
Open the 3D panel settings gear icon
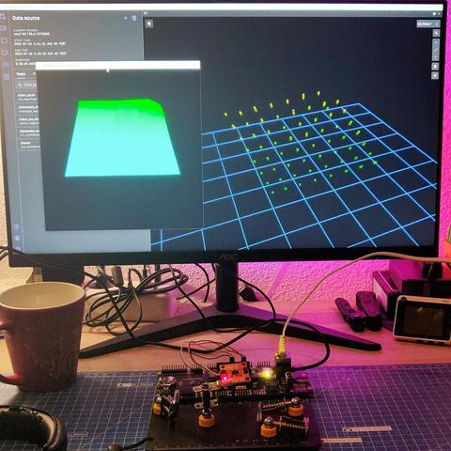[x=434, y=14]
